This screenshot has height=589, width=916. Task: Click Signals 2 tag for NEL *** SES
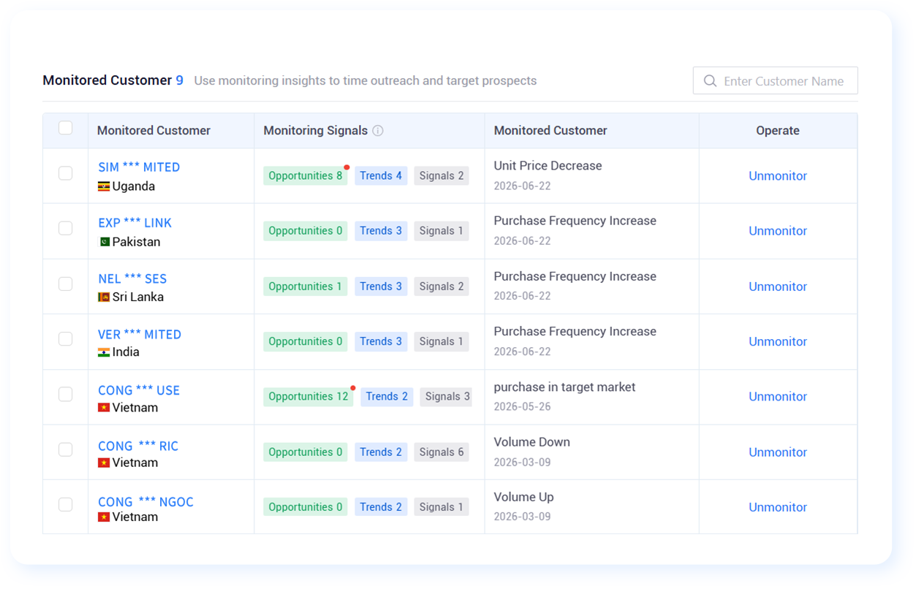point(442,286)
